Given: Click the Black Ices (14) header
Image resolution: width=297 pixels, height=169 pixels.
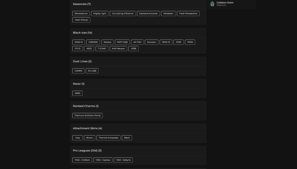Looking at the screenshot, I should point(82,33).
